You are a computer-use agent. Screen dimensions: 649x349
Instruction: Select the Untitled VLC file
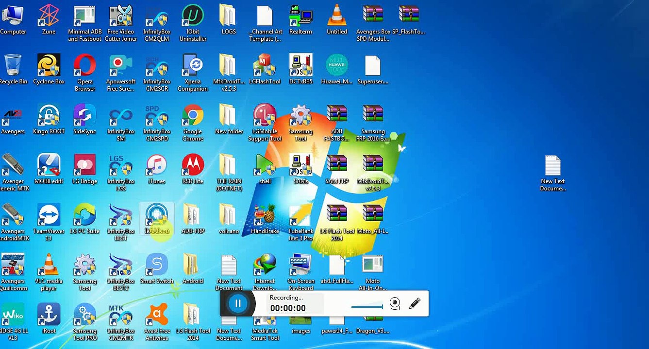(337, 19)
